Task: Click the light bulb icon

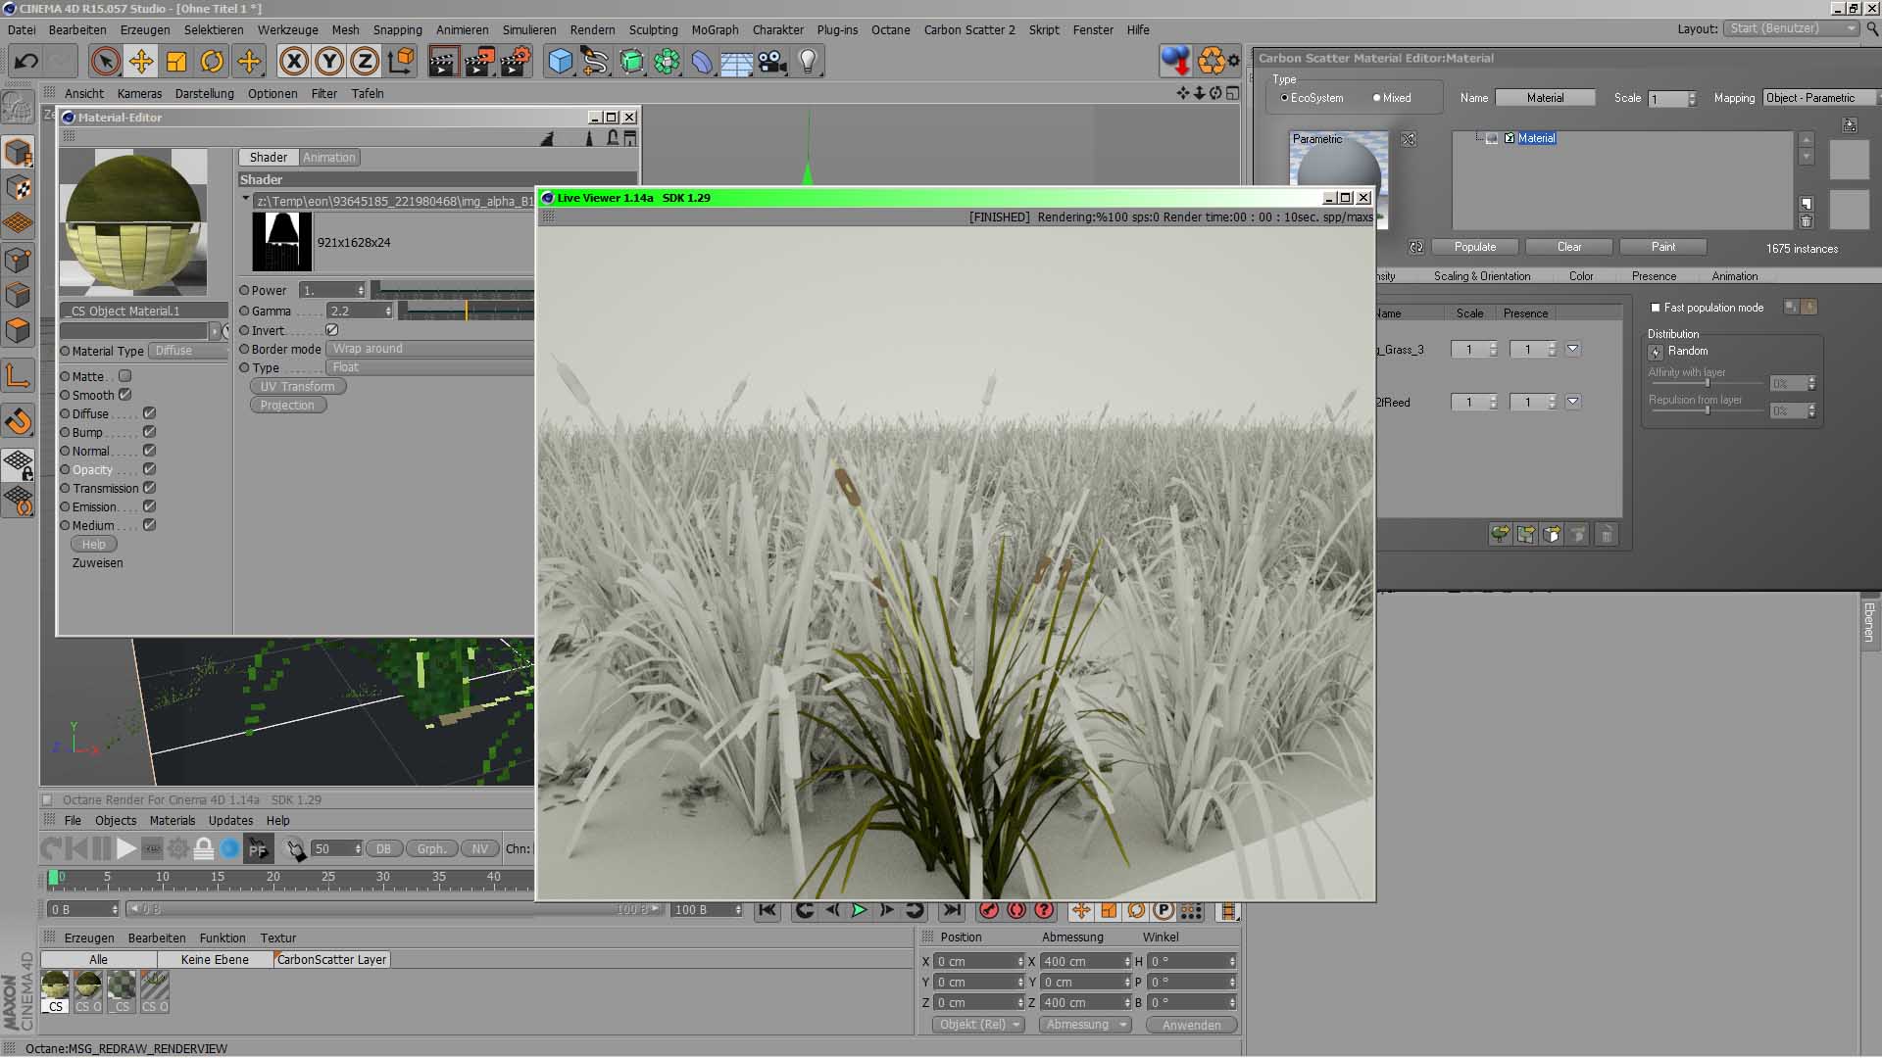Action: [x=808, y=62]
